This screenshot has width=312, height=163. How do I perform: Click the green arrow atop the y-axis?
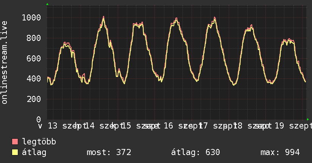[x=47, y=4]
